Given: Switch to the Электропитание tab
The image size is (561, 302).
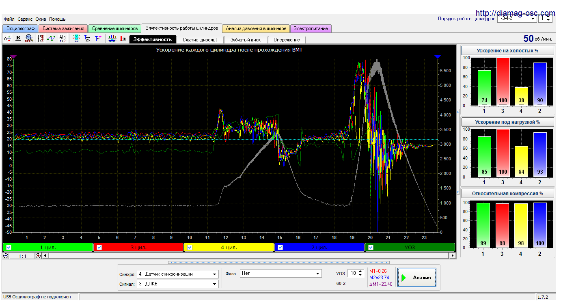Looking at the screenshot, I should 311,28.
